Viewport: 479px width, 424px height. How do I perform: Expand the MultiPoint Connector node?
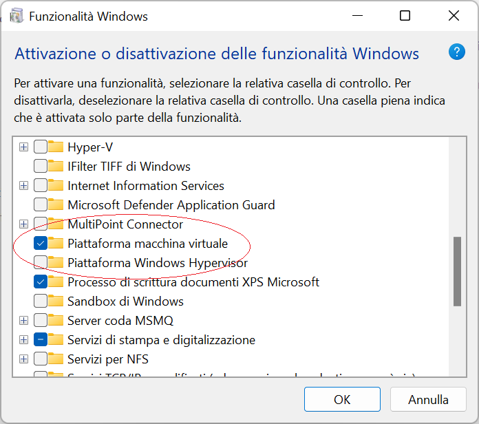pyautogui.click(x=23, y=224)
